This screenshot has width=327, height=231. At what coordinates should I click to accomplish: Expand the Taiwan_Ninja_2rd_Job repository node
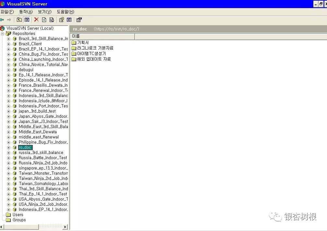pyautogui.click(x=8, y=179)
